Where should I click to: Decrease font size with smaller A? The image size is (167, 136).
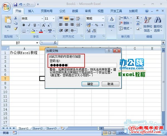click(x=49, y=25)
